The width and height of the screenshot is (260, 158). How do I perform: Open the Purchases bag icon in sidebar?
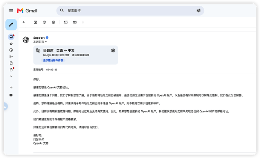[x=11, y=70]
